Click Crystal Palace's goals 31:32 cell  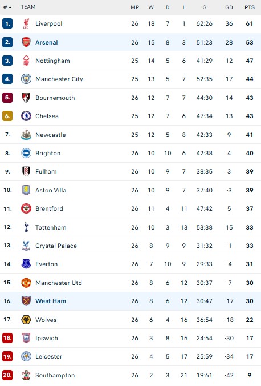point(204,246)
